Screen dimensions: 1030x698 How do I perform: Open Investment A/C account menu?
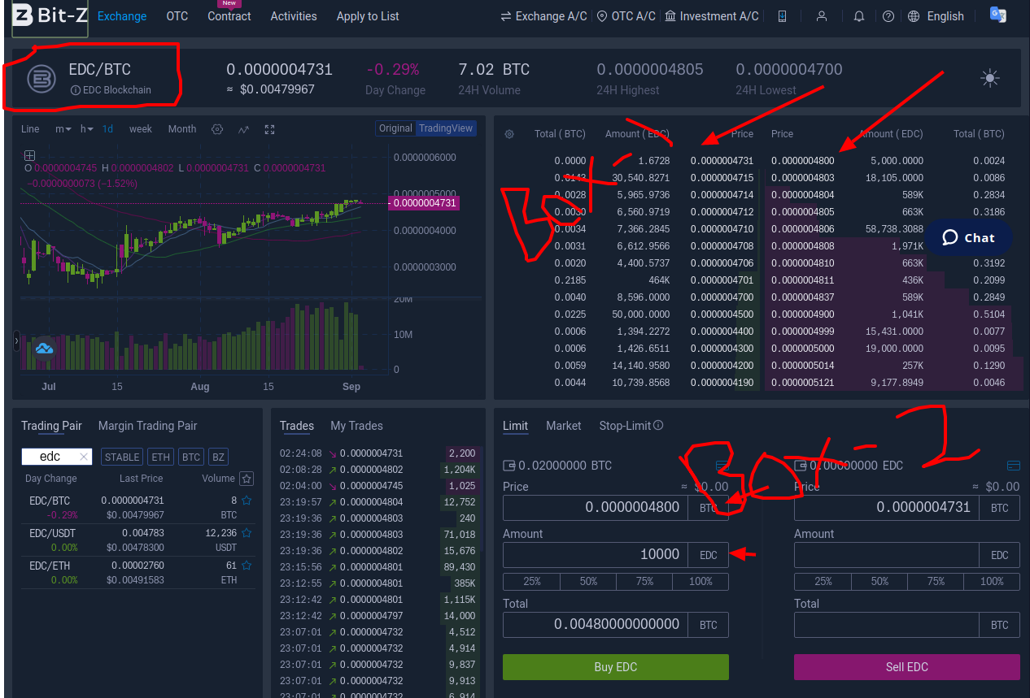click(x=712, y=16)
